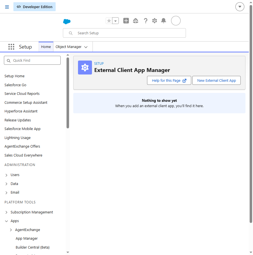
Task: Open the favorites list dropdown arrow
Action: point(115,21)
